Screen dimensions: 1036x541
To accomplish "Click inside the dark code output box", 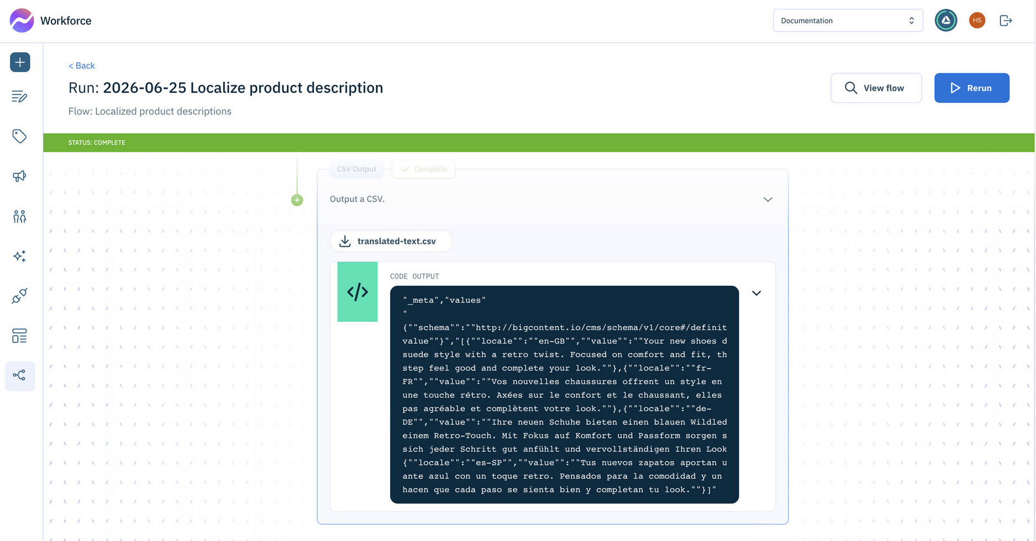I will click(564, 395).
